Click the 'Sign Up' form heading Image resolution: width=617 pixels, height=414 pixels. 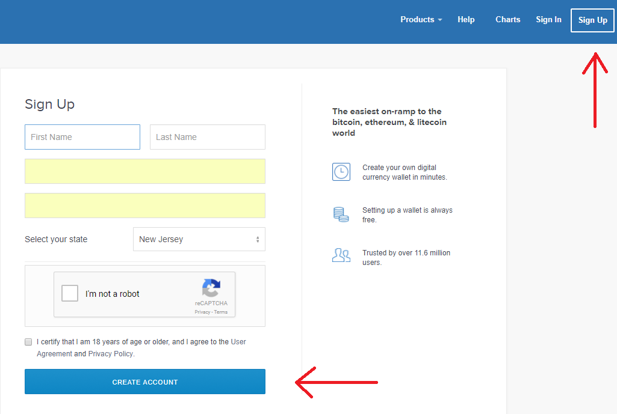click(x=49, y=104)
